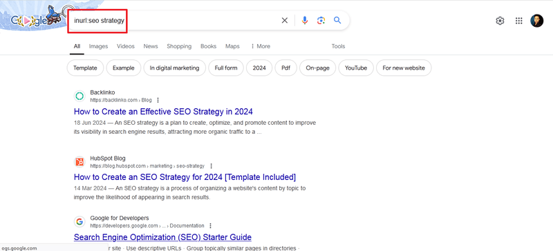Switch to the Videos tab

point(126,46)
